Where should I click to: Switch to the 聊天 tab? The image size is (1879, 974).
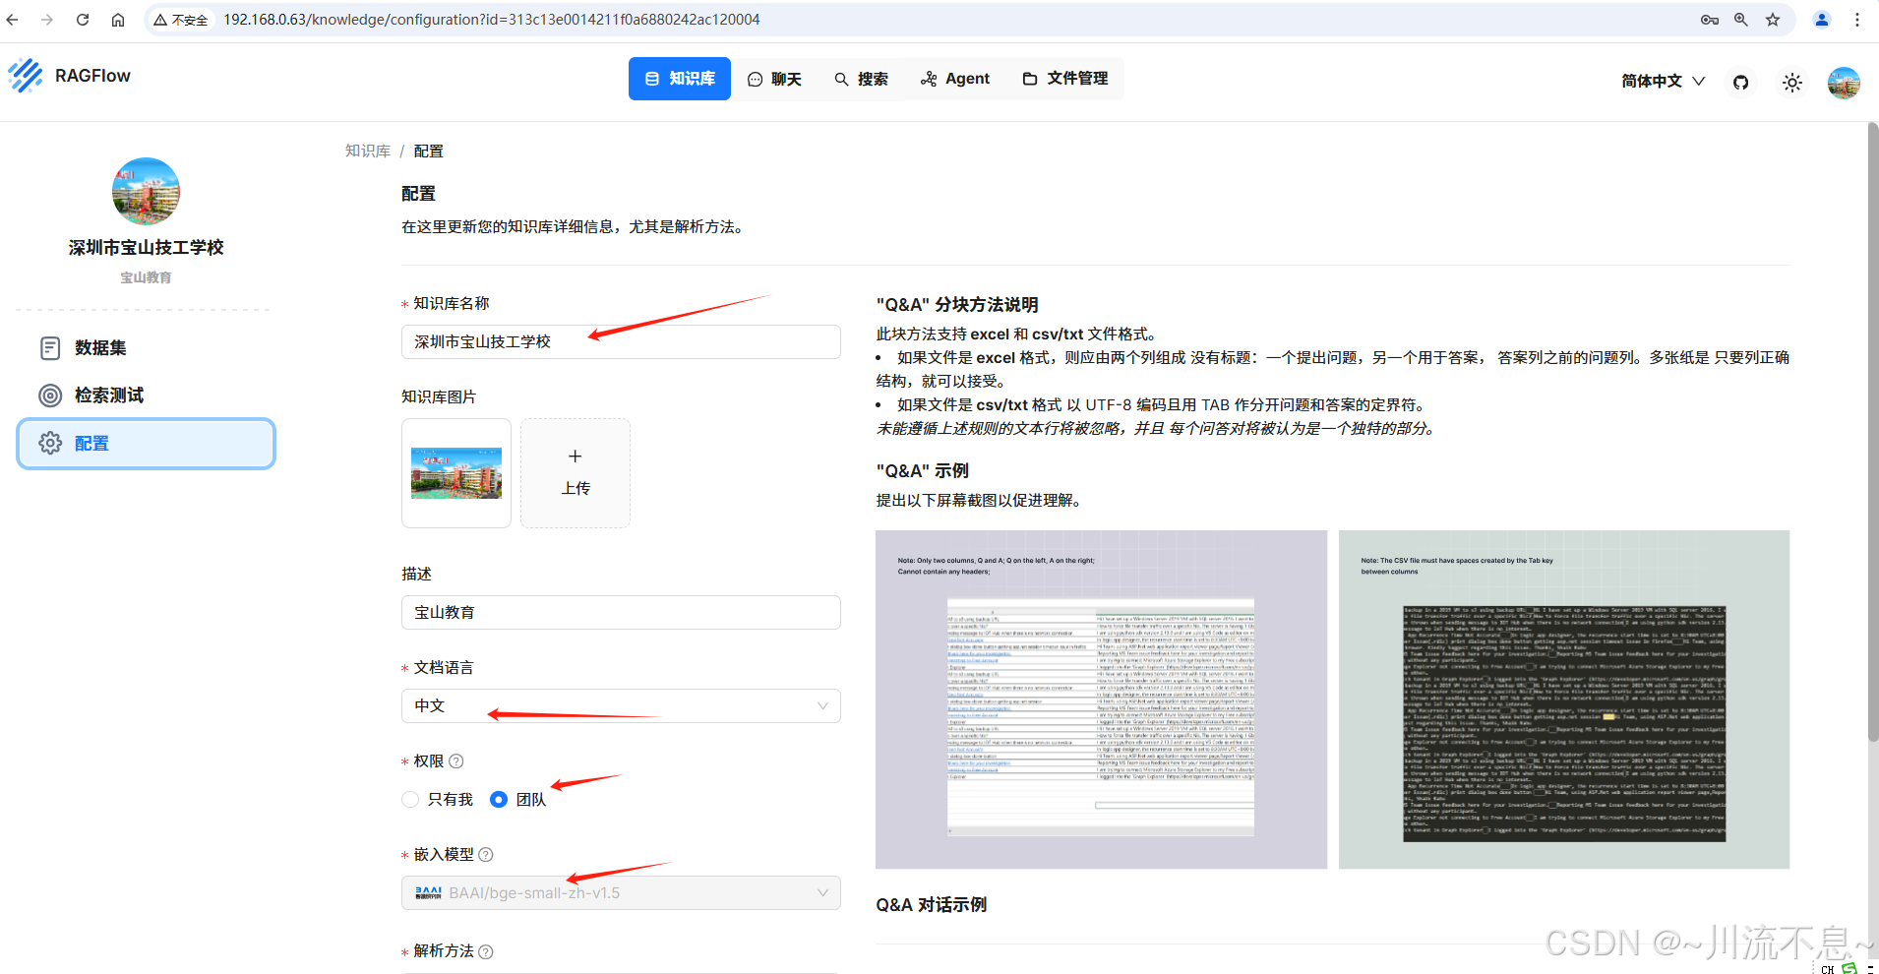[x=775, y=79]
